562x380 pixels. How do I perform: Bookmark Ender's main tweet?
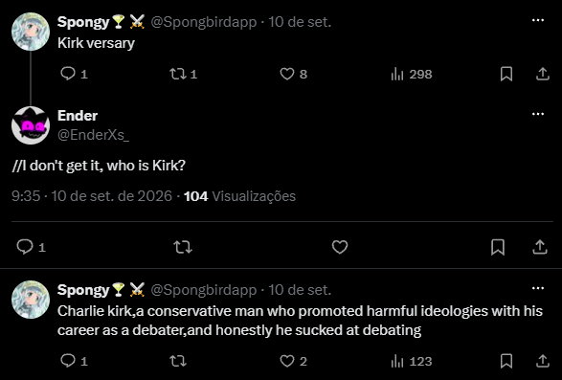click(x=498, y=247)
